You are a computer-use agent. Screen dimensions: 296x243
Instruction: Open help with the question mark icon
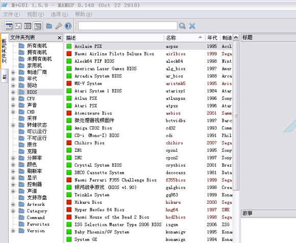[x=68, y=26]
